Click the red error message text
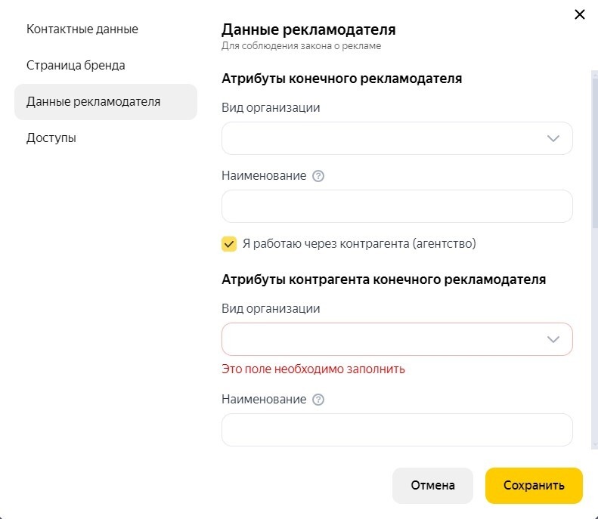Screen dimensions: 598x519 tap(313, 369)
